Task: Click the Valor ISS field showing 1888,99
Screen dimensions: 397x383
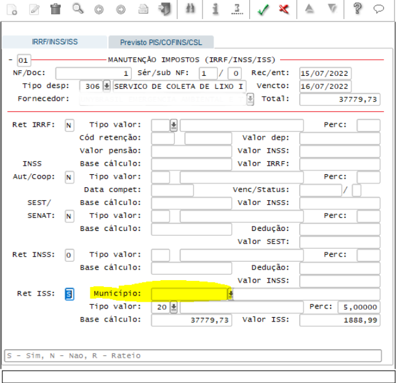Action: point(340,320)
